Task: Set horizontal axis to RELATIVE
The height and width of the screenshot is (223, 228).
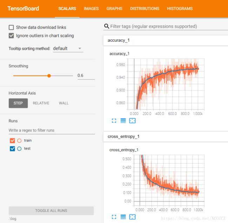Action: (41, 103)
